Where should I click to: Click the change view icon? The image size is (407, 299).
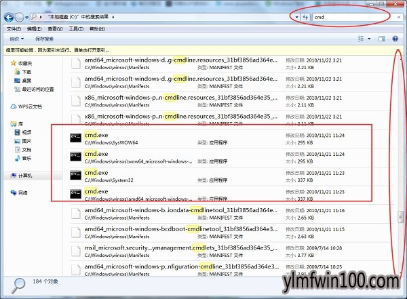pyautogui.click(x=361, y=39)
